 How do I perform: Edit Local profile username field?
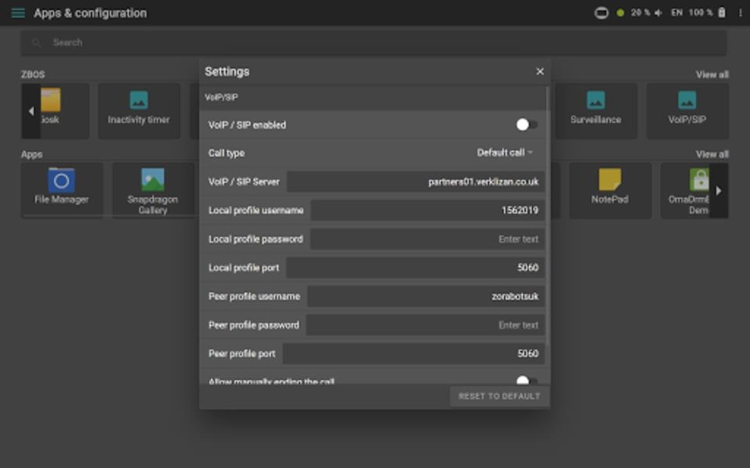pyautogui.click(x=427, y=211)
